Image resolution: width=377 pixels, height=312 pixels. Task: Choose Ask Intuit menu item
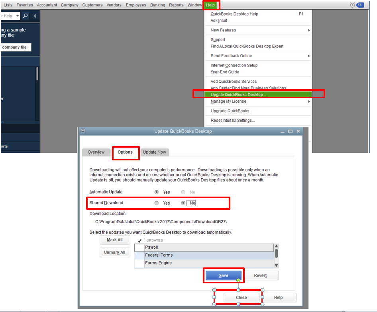pyautogui.click(x=258, y=21)
